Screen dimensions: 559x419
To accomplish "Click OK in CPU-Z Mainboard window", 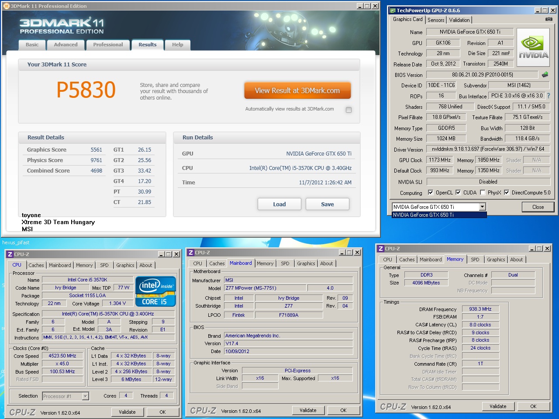I will [343, 410].
